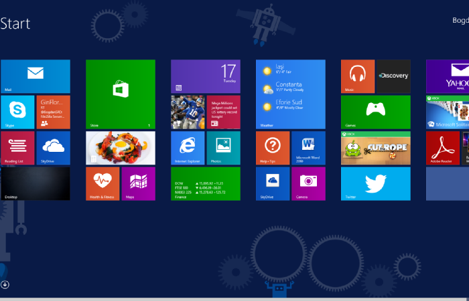
Task: Open the Photos tile
Action: [223, 148]
